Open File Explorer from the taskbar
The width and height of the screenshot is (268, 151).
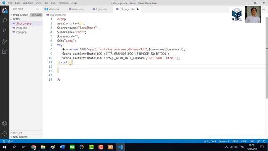[43, 147]
